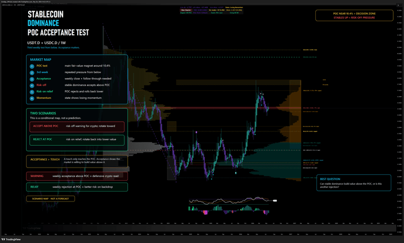The width and height of the screenshot is (404, 243).
Task: Select the blue DOMINANCE title word
Action: click(43, 23)
